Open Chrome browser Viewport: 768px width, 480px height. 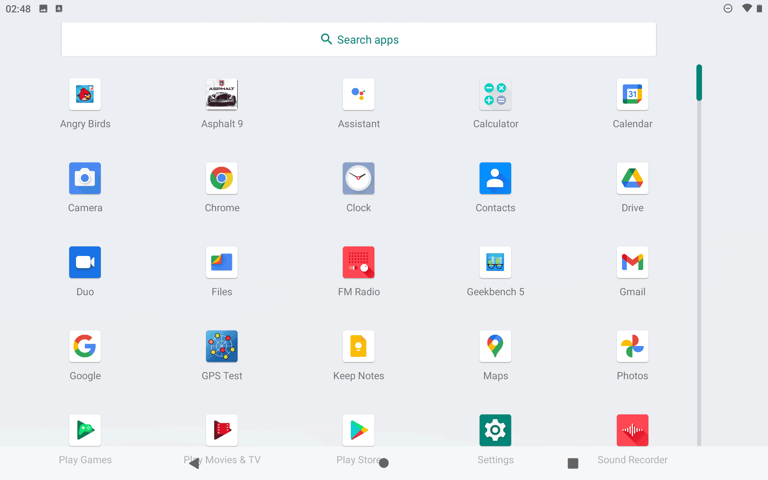tap(222, 178)
